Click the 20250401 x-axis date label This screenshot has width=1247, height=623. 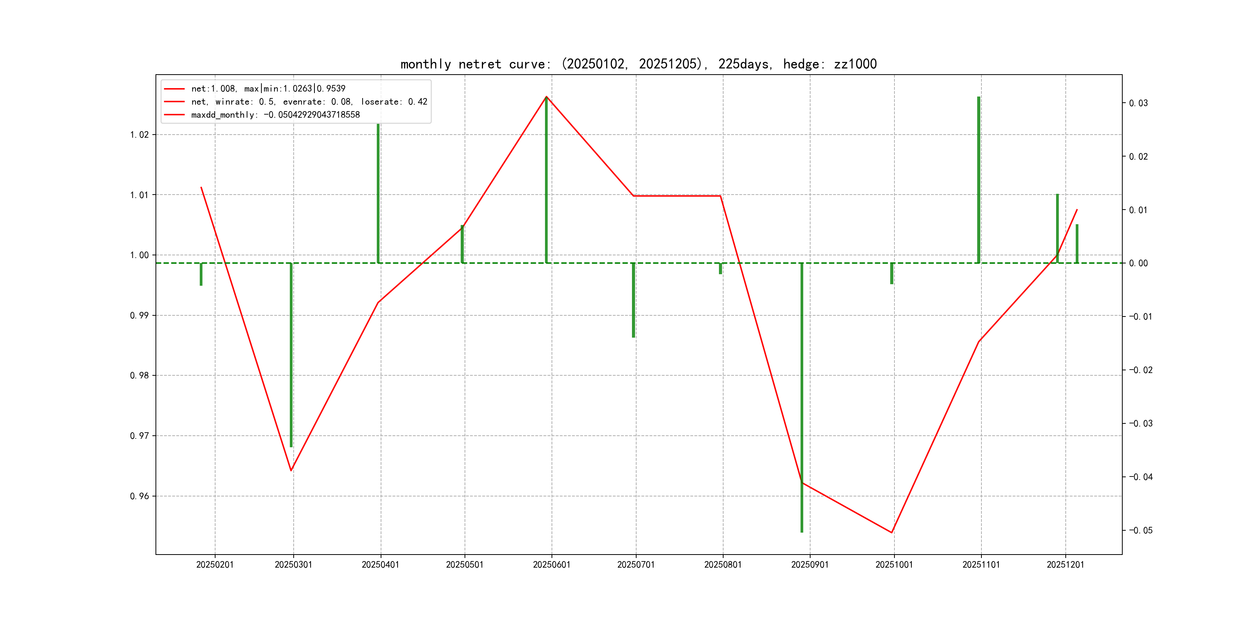point(381,565)
